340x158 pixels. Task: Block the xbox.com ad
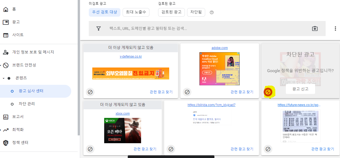pyautogui.click(x=90, y=149)
